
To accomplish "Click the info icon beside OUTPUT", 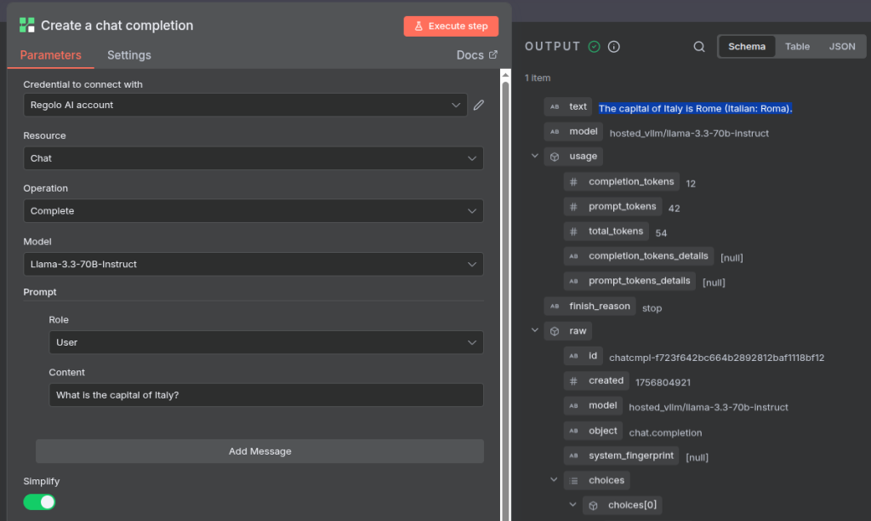I will coord(613,47).
